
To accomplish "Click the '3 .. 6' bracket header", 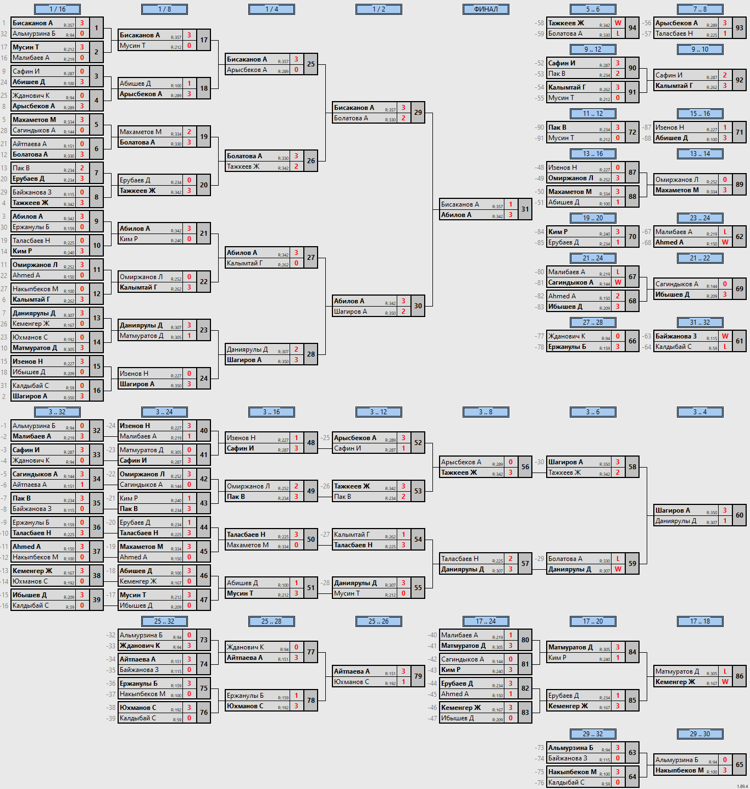I will click(593, 412).
